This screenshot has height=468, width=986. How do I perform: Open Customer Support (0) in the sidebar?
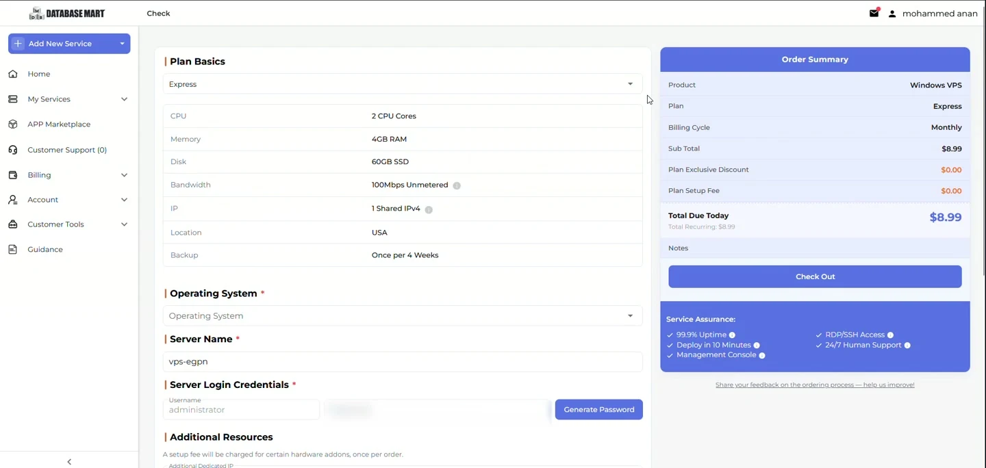67,150
